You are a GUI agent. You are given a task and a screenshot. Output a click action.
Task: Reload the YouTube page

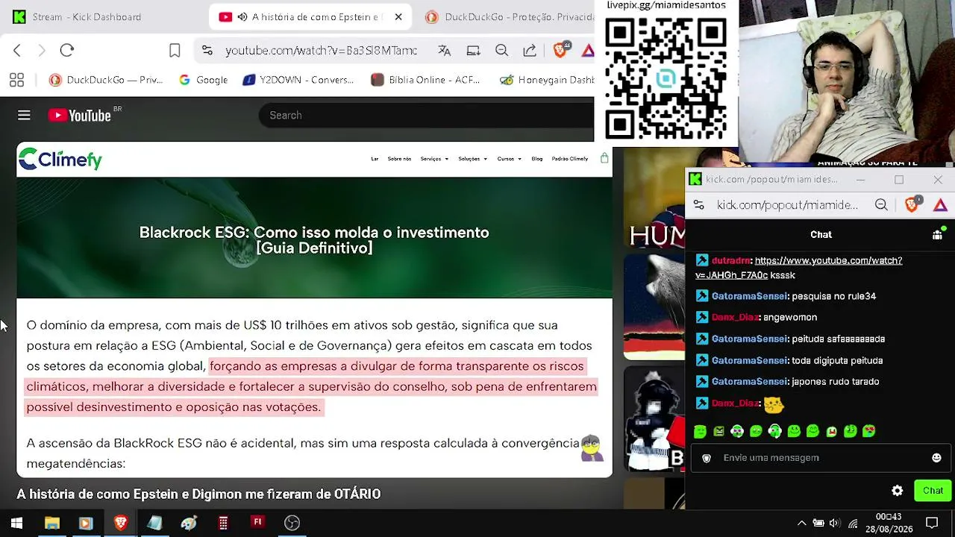click(x=67, y=50)
